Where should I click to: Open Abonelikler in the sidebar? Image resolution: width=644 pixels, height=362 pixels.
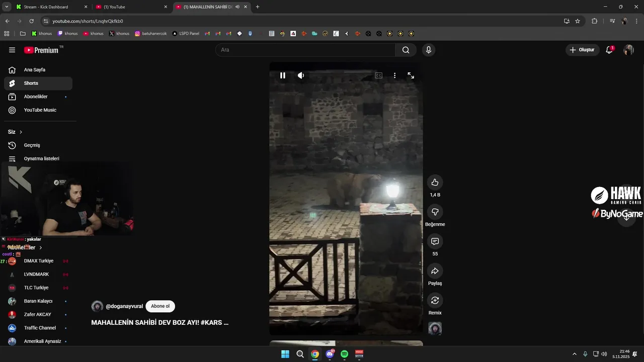tap(38, 97)
